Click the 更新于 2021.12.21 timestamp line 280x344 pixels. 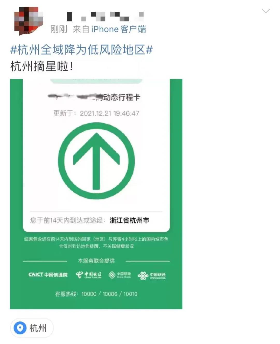point(96,113)
